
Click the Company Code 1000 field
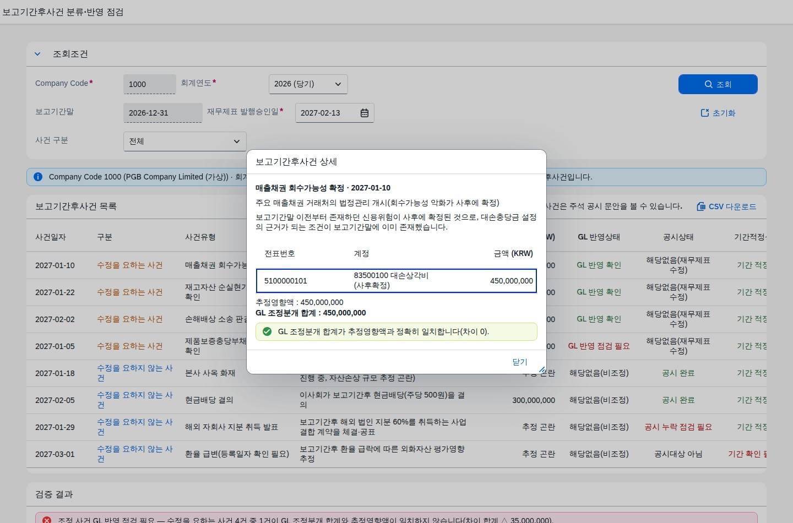point(150,84)
